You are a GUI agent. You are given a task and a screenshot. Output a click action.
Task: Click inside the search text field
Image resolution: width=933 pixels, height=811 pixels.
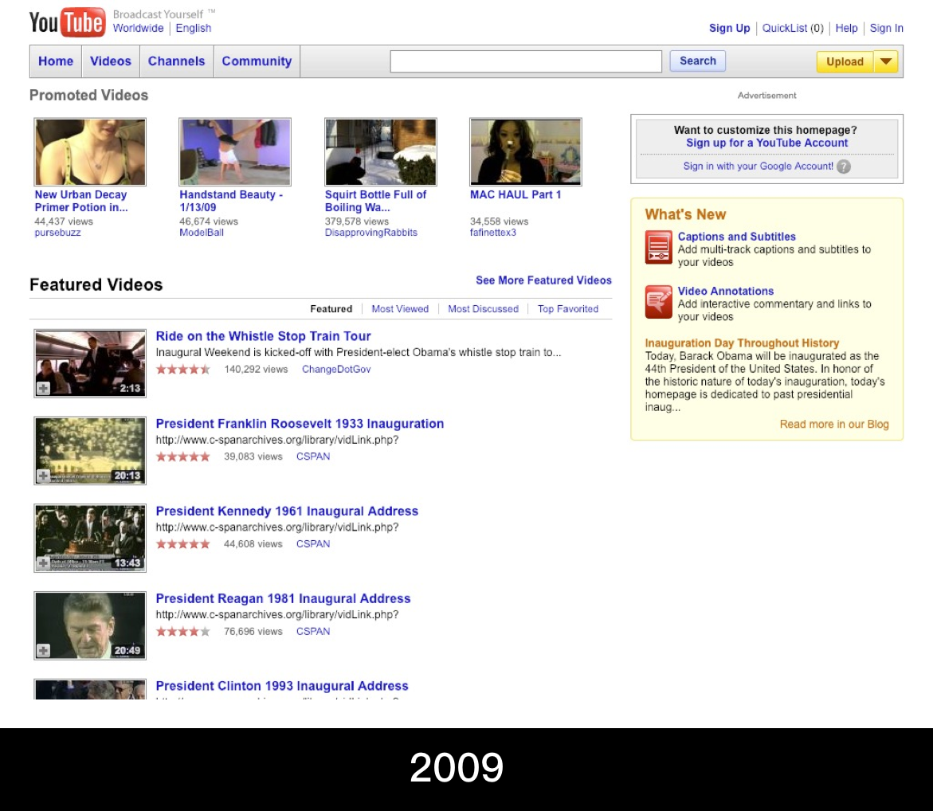pos(526,61)
